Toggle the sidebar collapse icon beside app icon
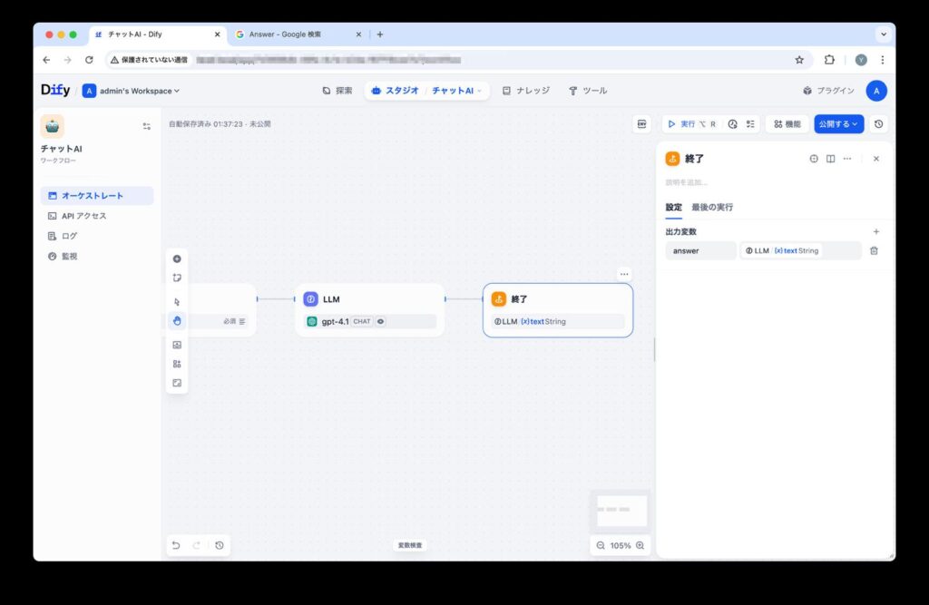Screen dimensions: 929x605 [x=147, y=126]
